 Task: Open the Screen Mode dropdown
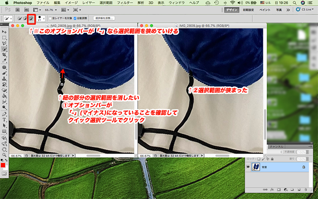click(x=77, y=10)
